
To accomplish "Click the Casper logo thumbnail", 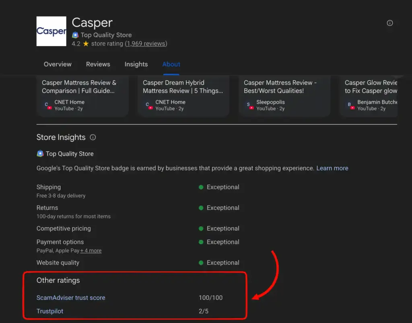I will [x=51, y=31].
